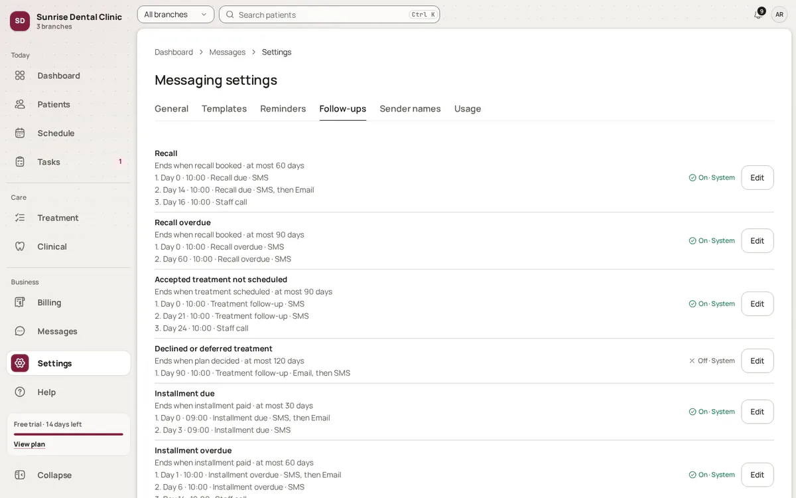Click the Help question mark icon
Screen dimensions: 796x498
(x=20, y=392)
